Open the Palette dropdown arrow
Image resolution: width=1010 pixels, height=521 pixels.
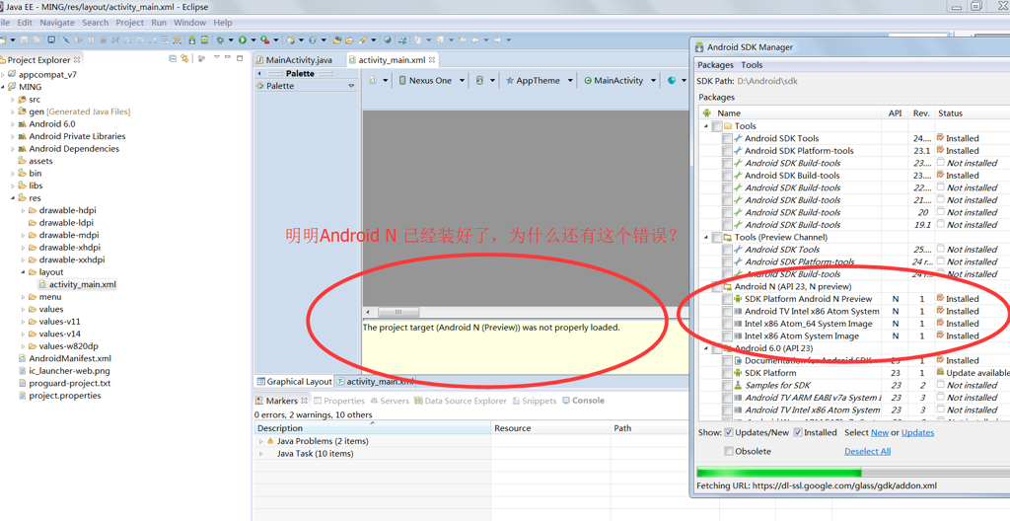click(351, 86)
